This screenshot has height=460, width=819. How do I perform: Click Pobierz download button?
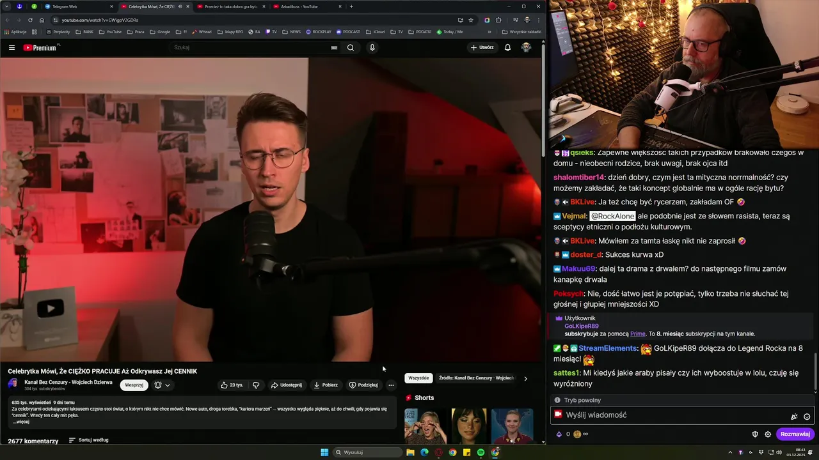[x=325, y=385]
